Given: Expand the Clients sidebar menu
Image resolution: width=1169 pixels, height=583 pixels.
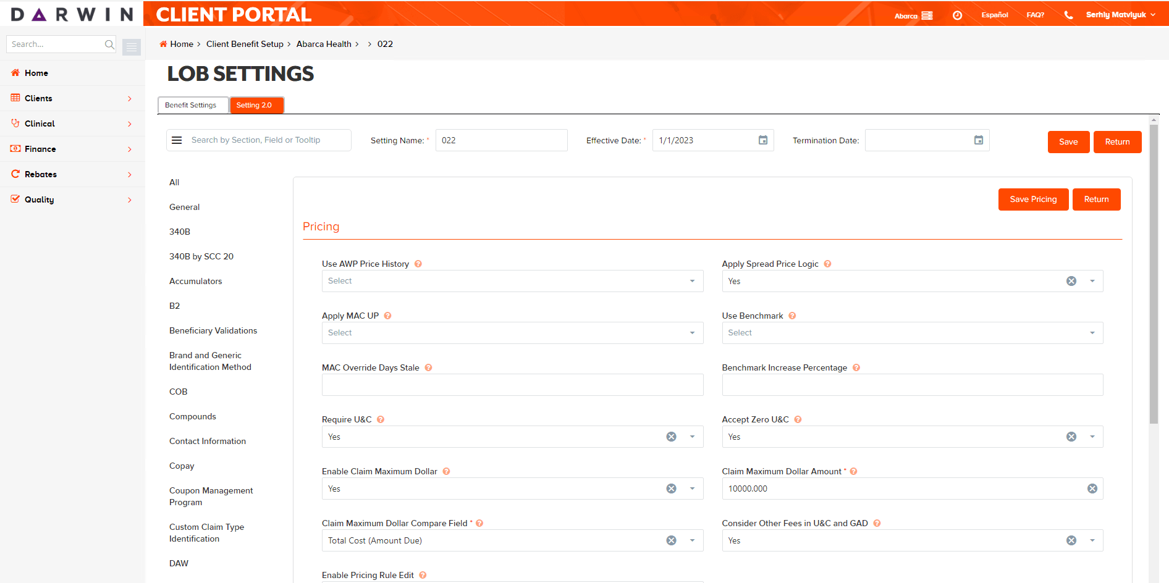Looking at the screenshot, I should [x=72, y=98].
